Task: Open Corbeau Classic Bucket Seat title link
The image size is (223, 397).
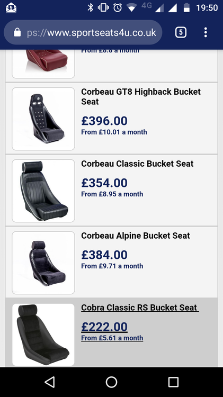Action: 137,164
